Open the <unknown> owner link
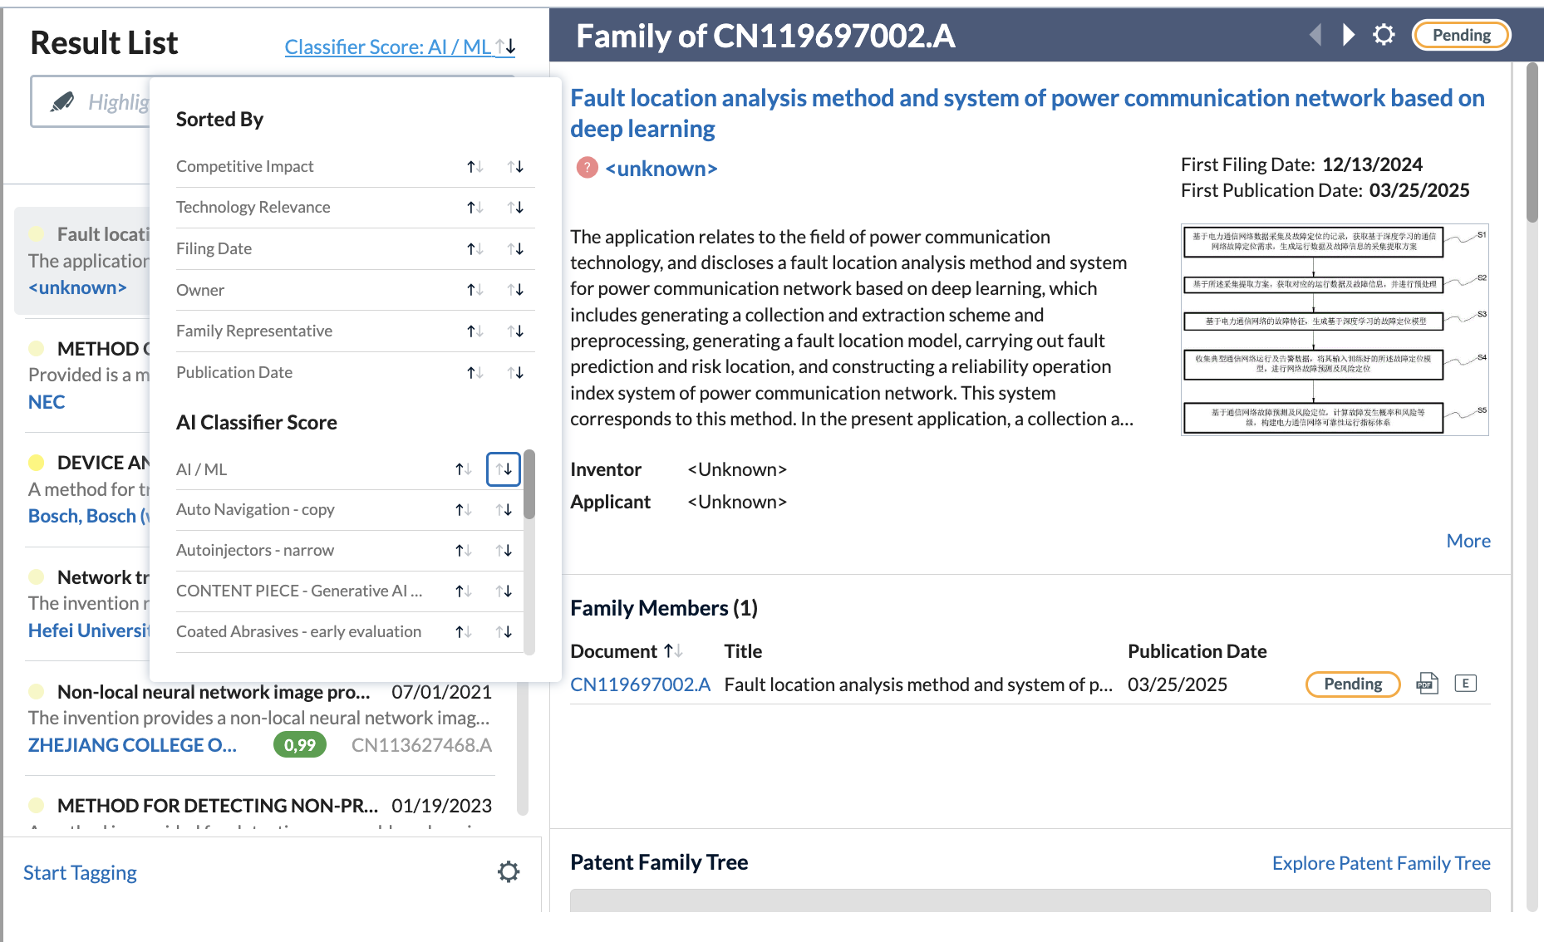This screenshot has height=942, width=1544. 661,169
